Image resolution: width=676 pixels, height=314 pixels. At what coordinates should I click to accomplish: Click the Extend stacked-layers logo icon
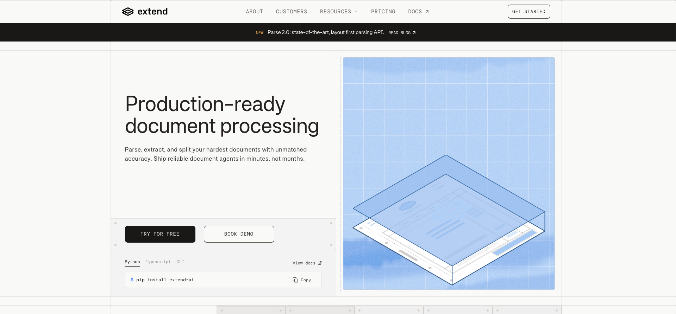[128, 12]
